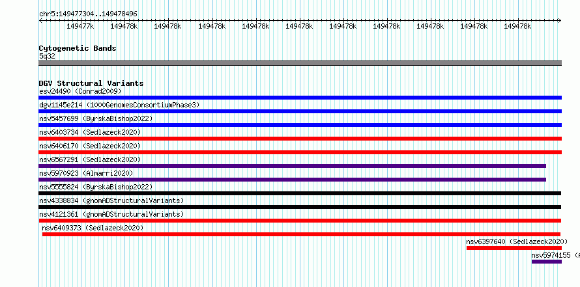
Task: Click the small nsv5974155 purple bar
Action: [x=547, y=262]
